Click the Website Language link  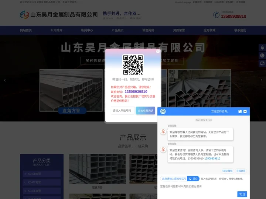pyautogui.click(x=183, y=2)
